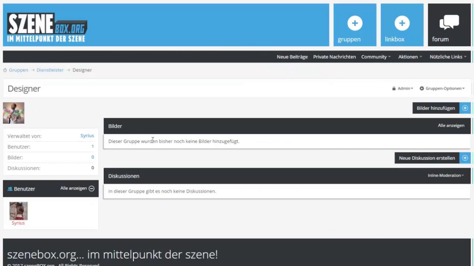474x266 pixels.
Task: Go to Neue Beiträge
Action: (x=292, y=57)
